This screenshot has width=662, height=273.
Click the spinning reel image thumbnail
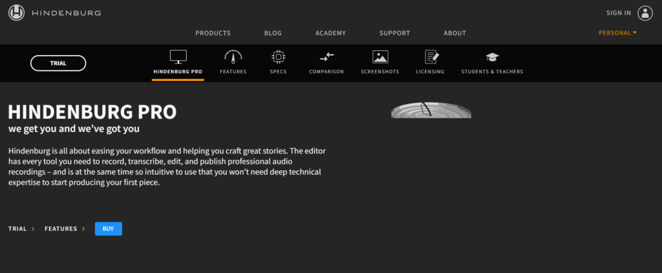[431, 110]
